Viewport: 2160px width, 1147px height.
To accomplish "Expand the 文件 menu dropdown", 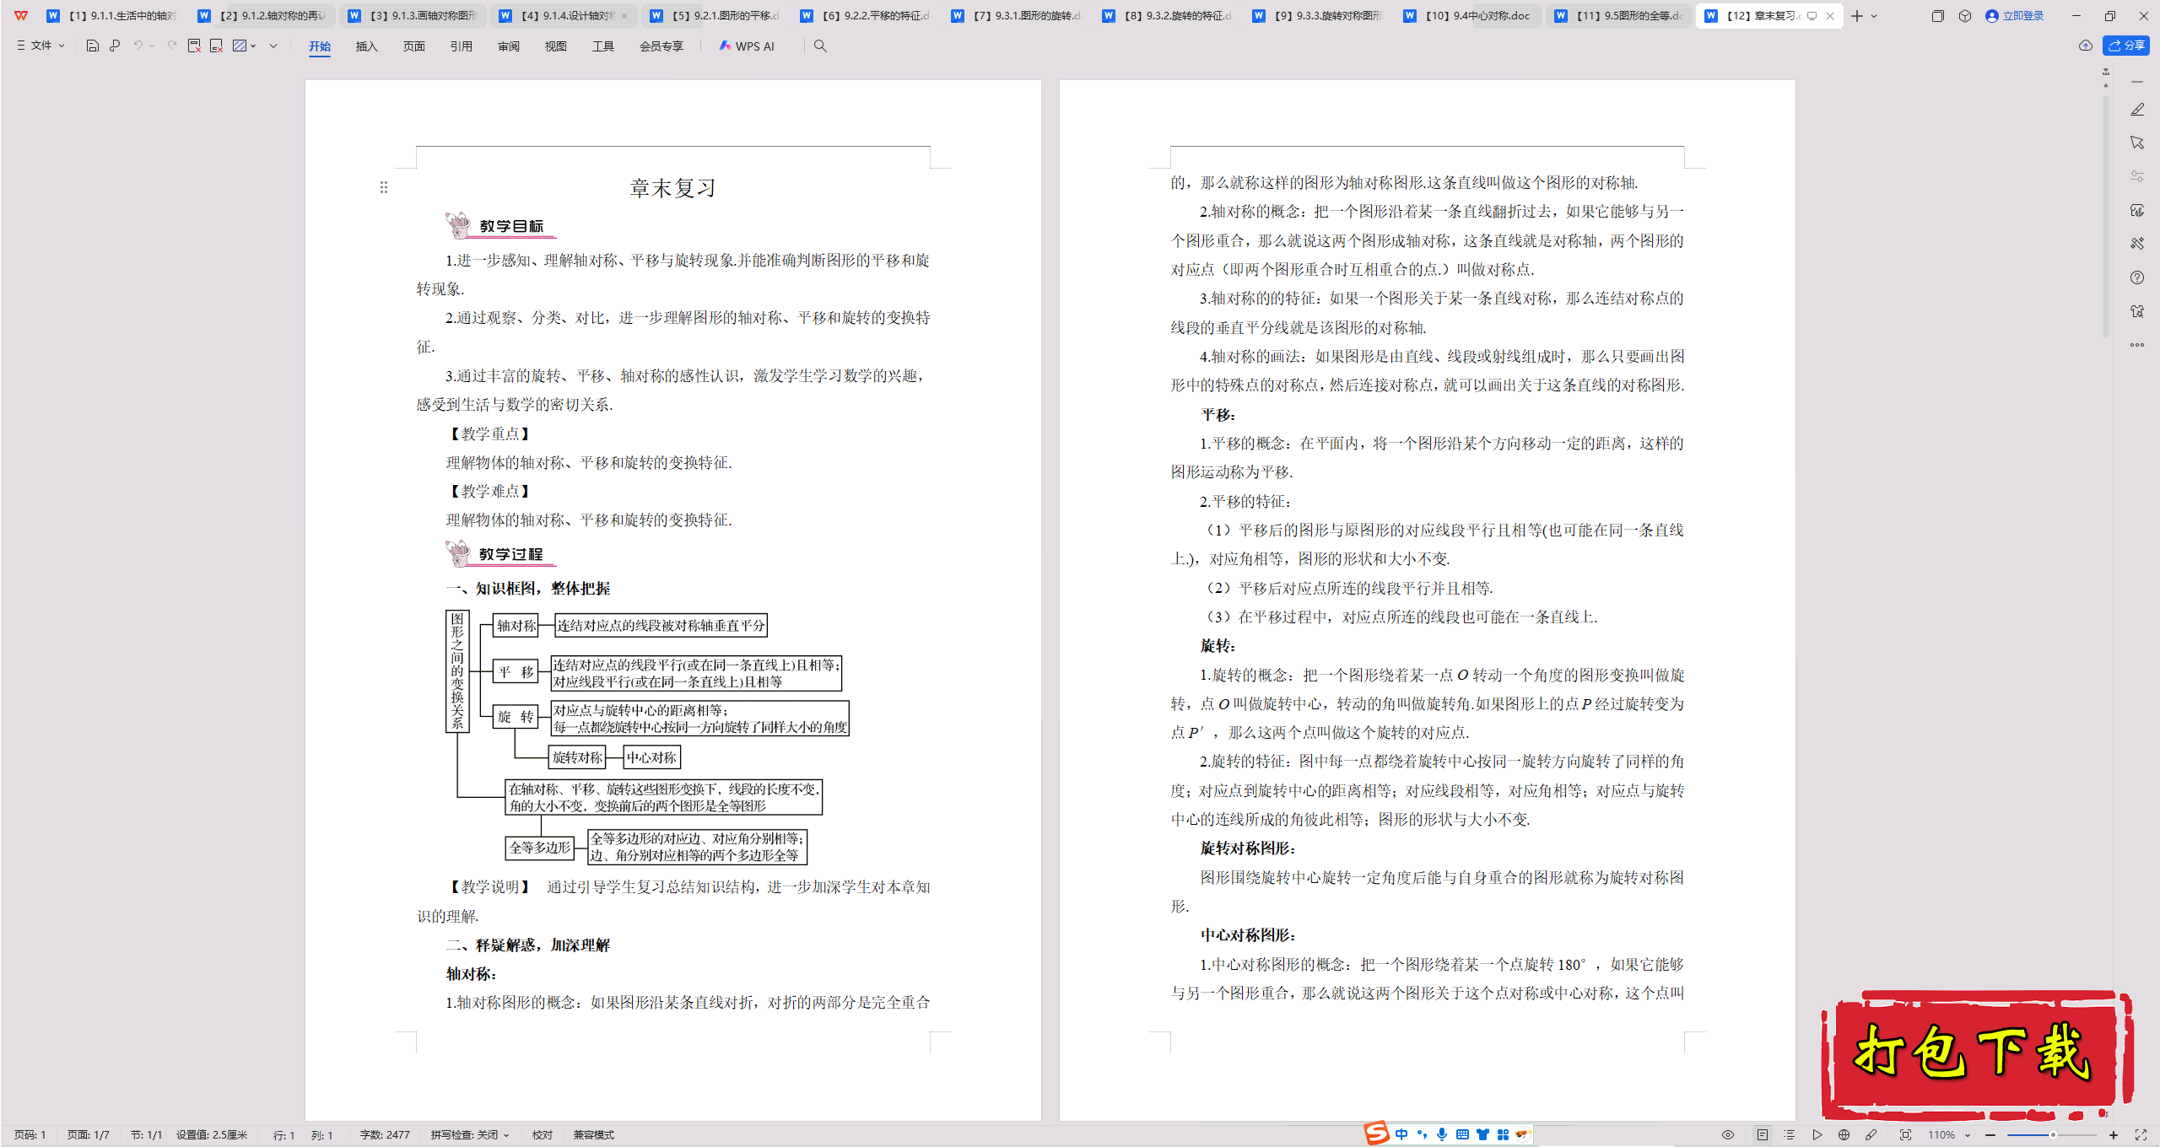I will point(40,46).
